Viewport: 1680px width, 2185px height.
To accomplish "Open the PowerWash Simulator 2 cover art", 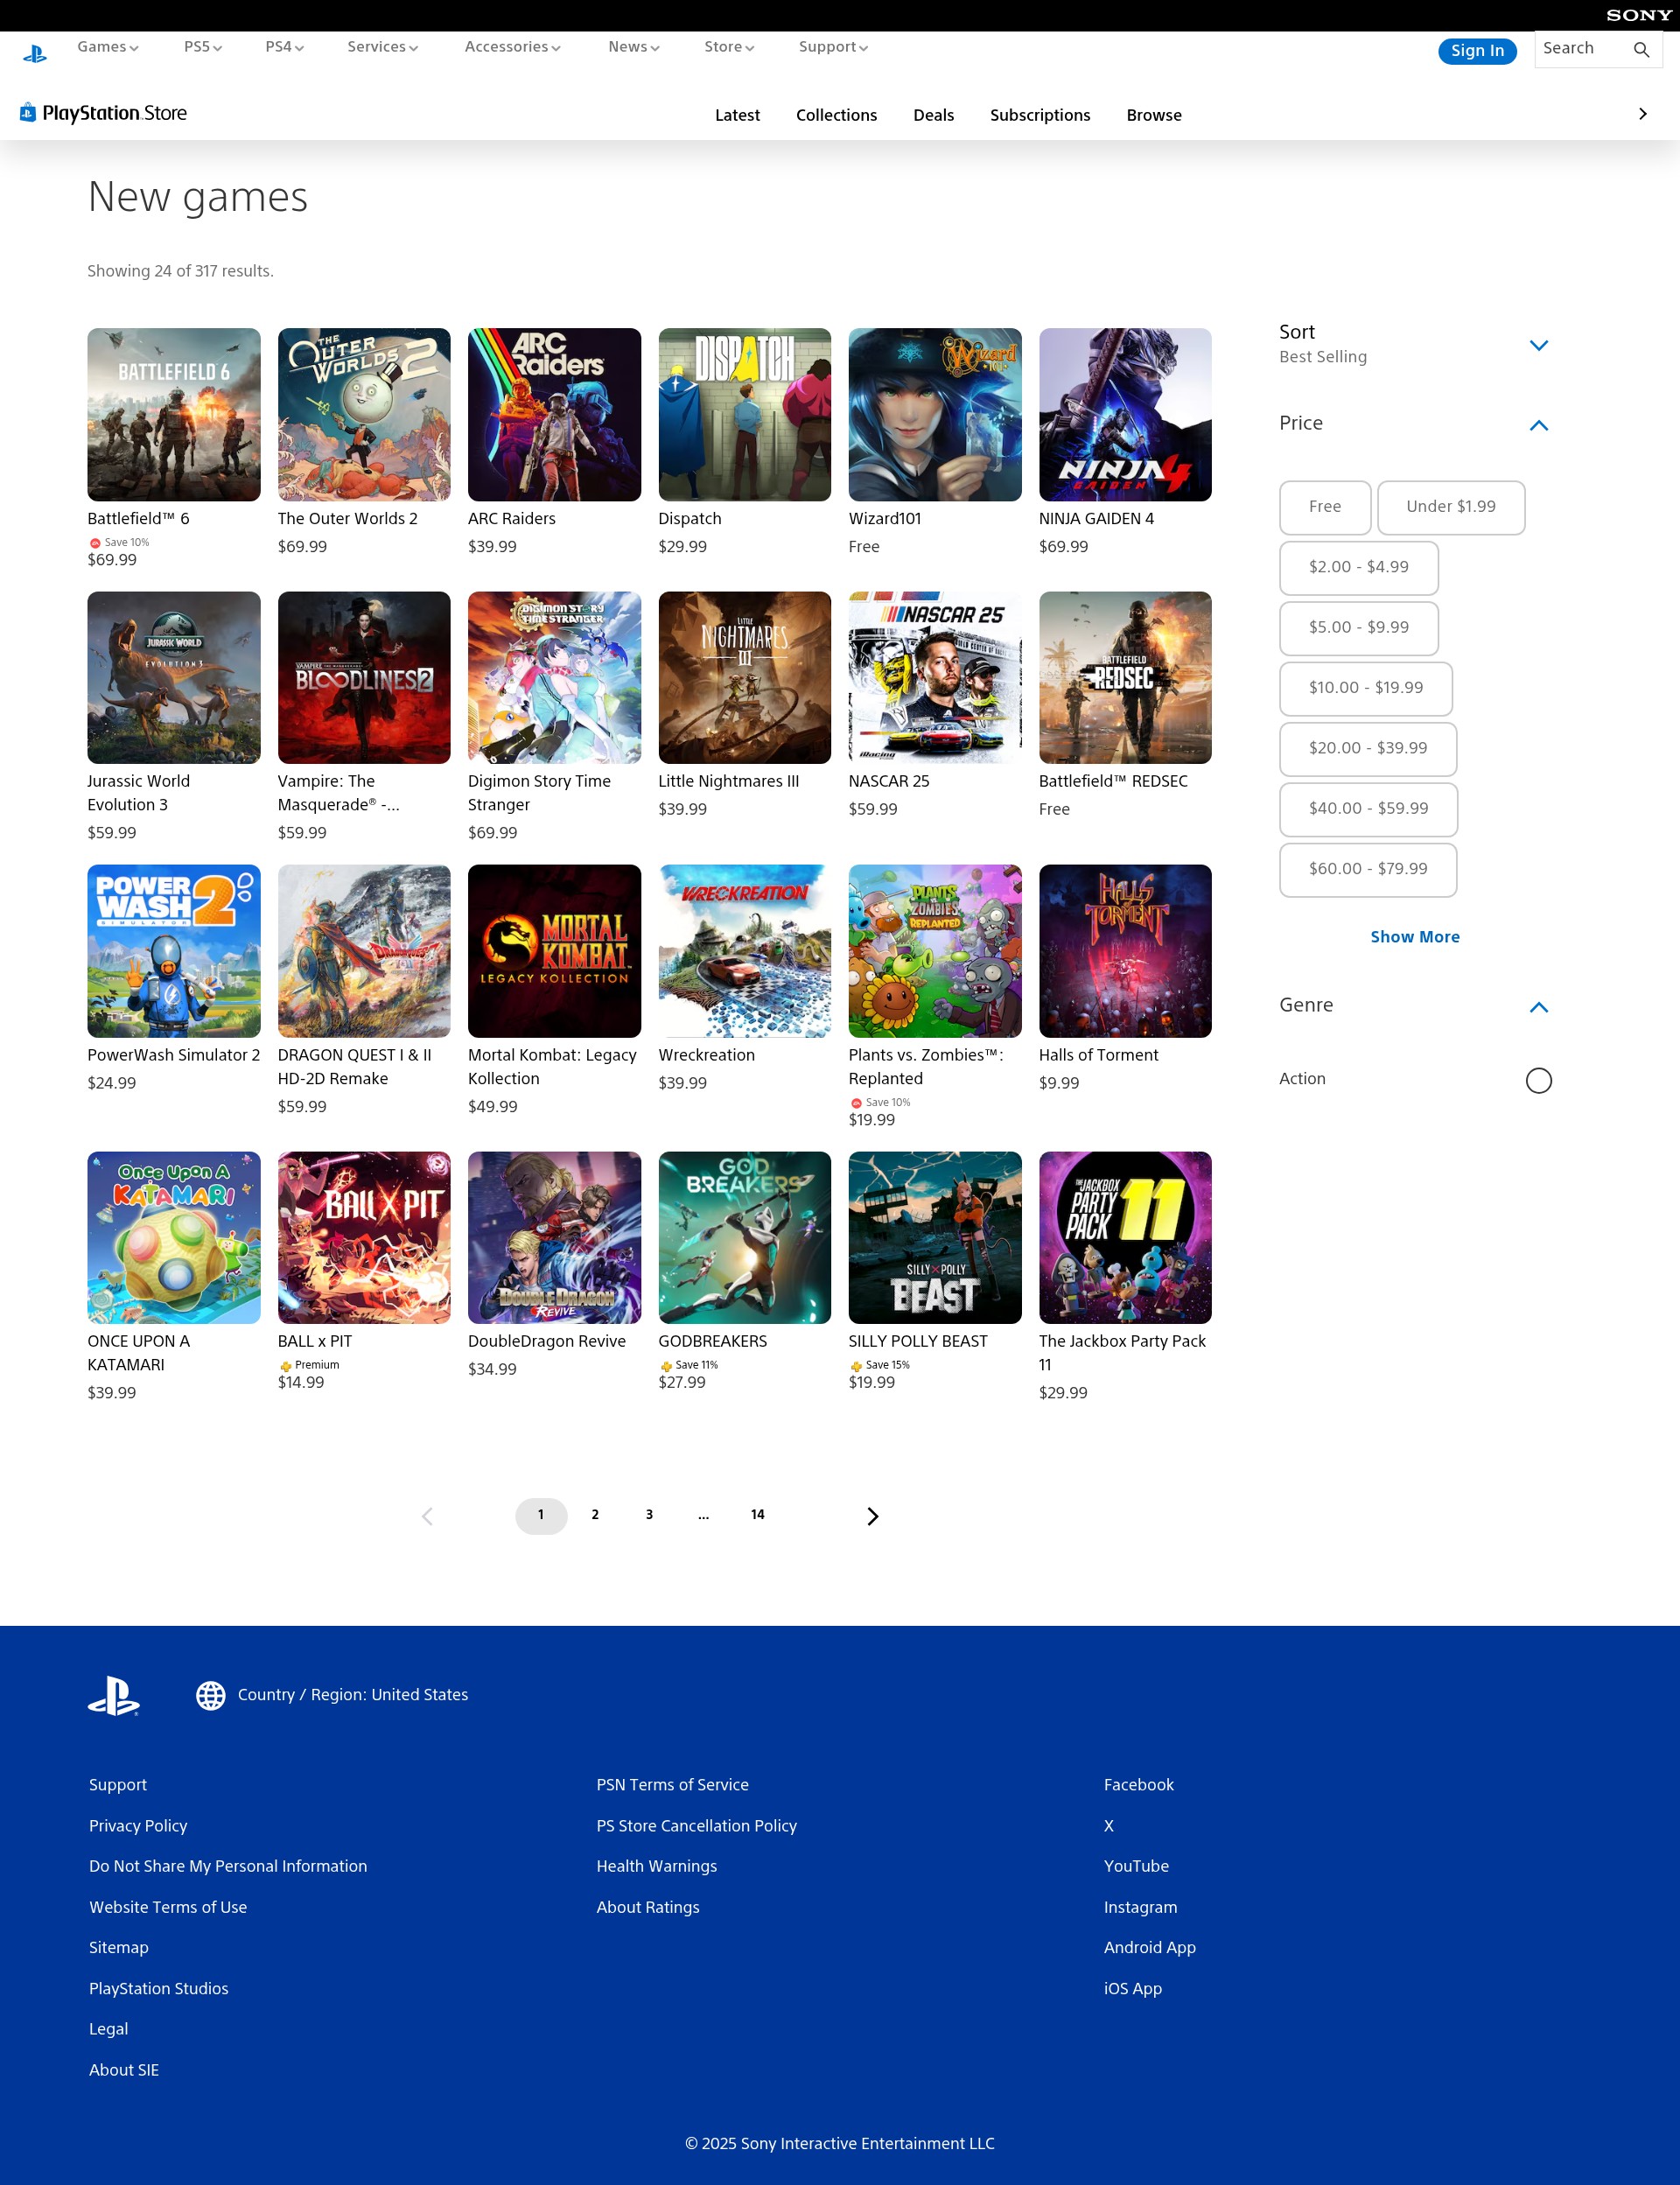I will (174, 951).
